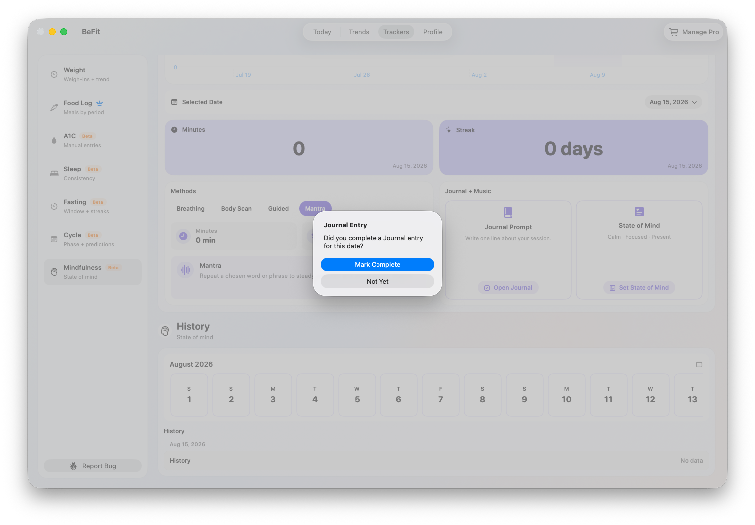Click the Mindfulness head icon in sidebar
This screenshot has width=755, height=525.
(x=54, y=272)
